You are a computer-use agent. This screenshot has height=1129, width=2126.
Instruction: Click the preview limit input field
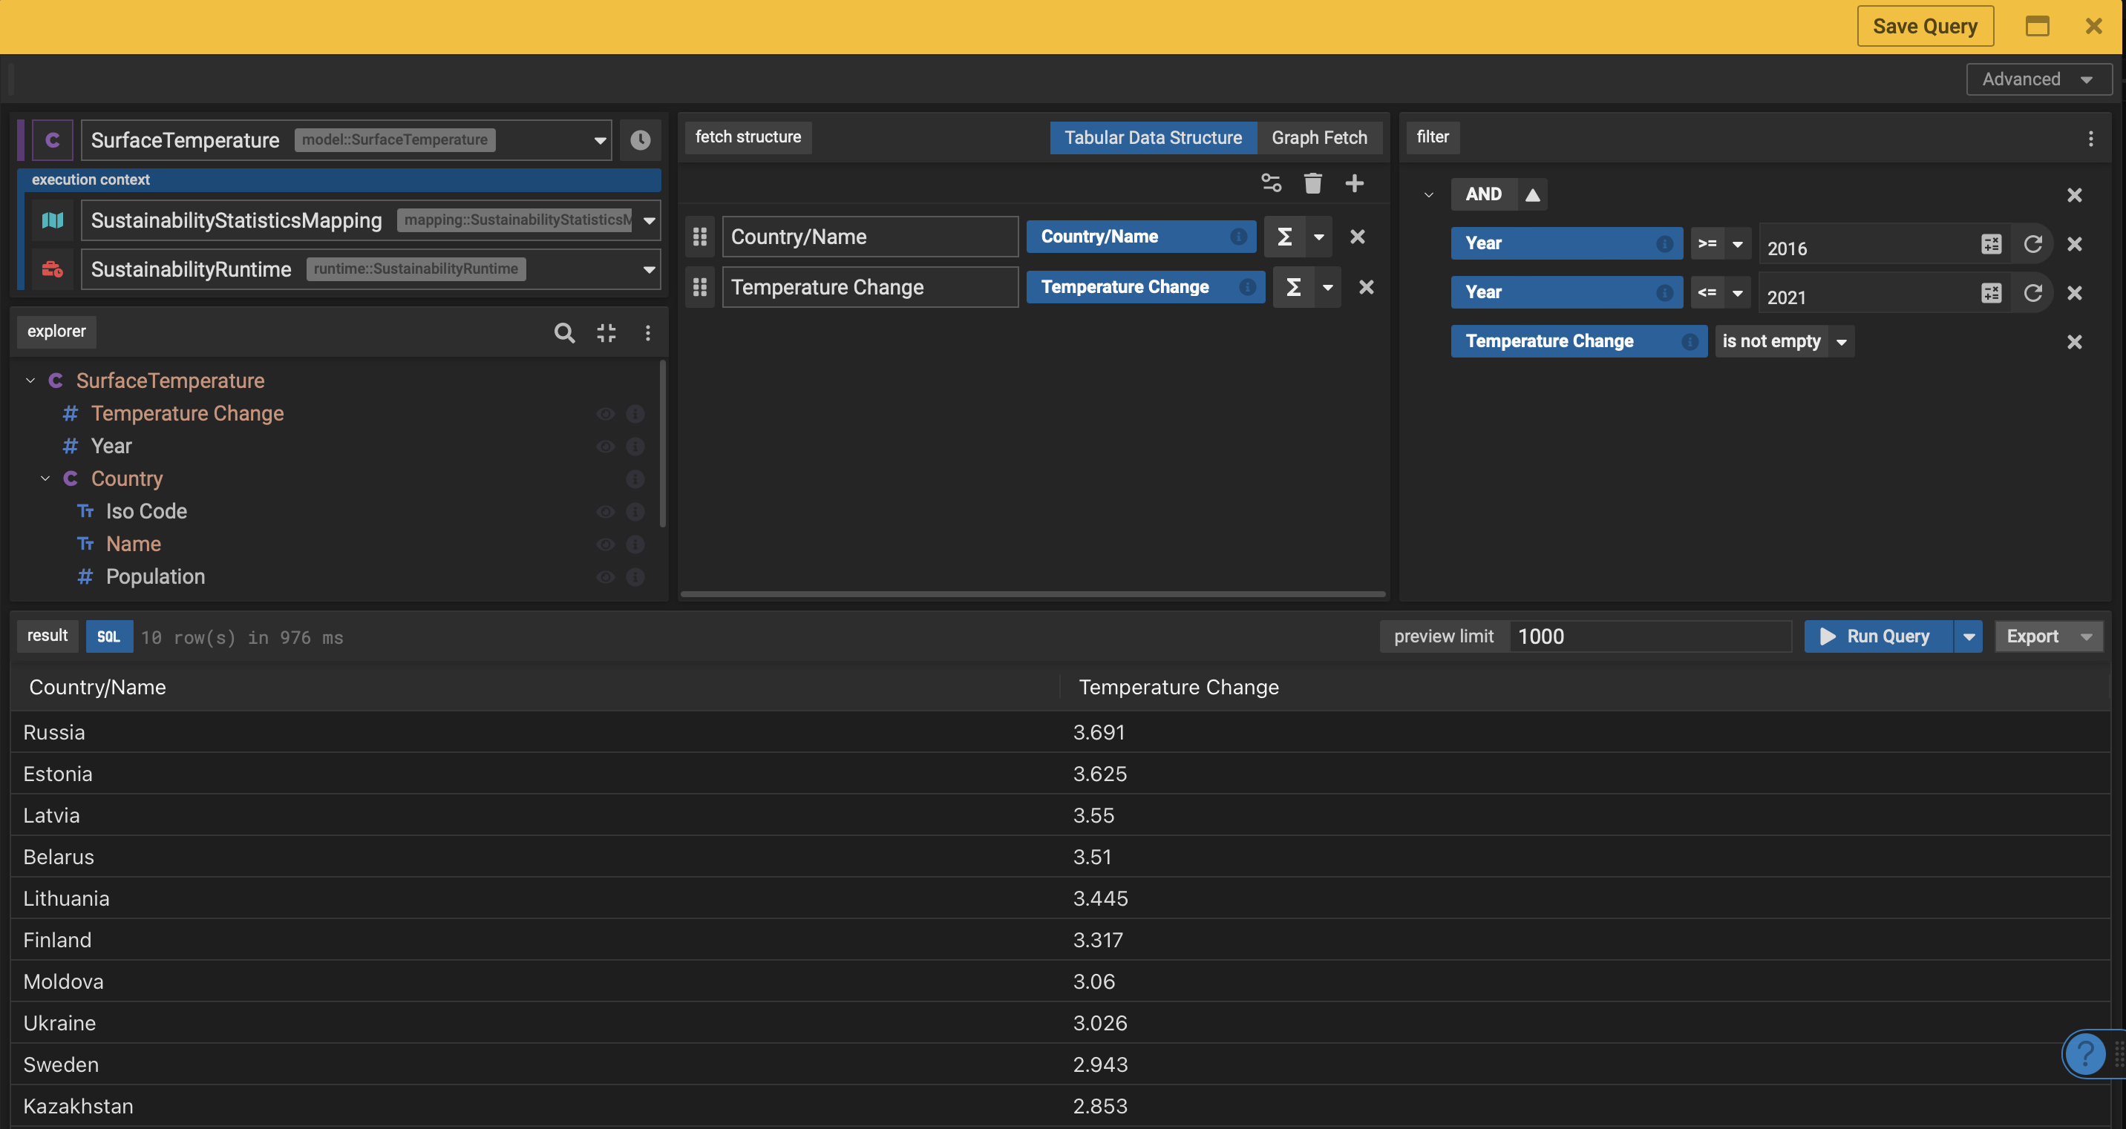[1651, 636]
